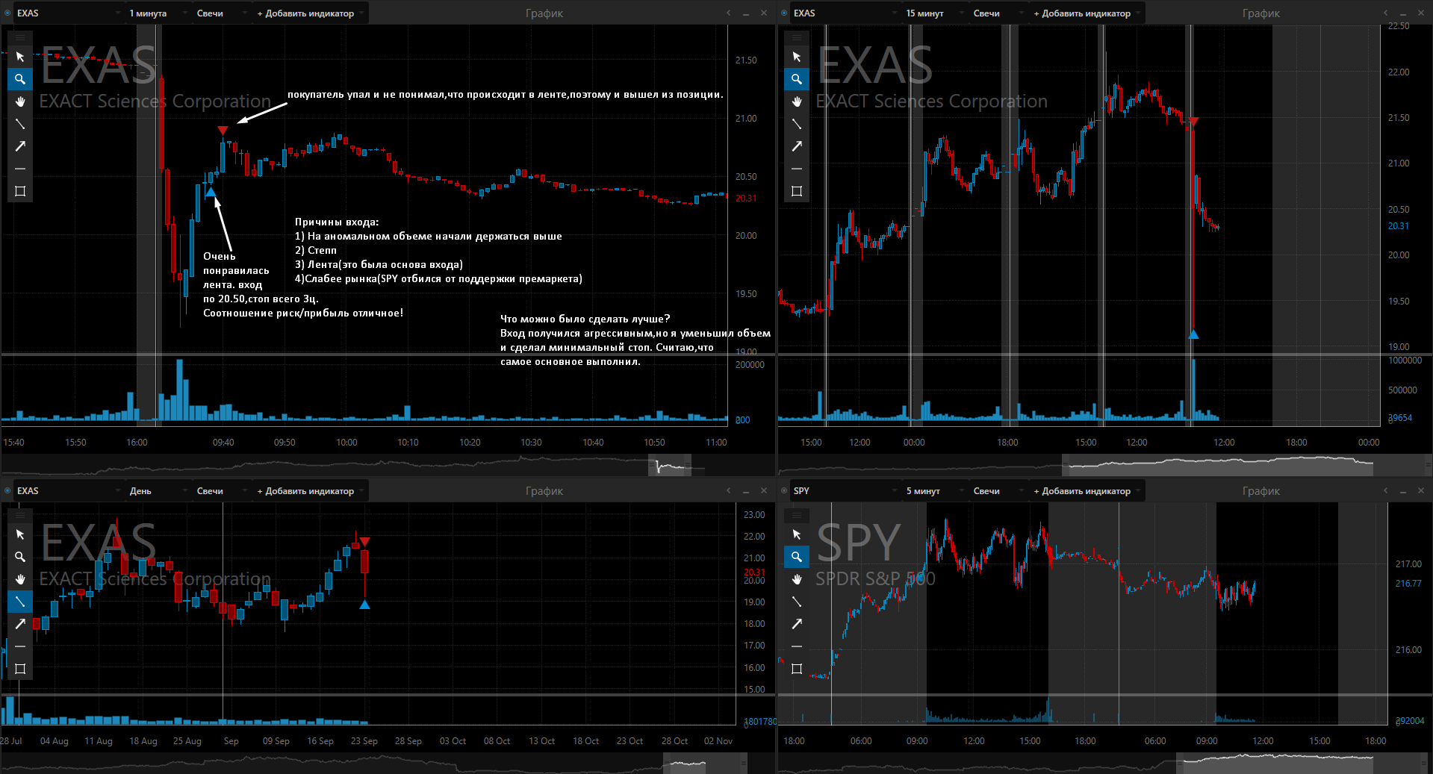The image size is (1433, 774).
Task: Toggle drawing toolbar menu handle in 15-minute chart
Action: 797,37
